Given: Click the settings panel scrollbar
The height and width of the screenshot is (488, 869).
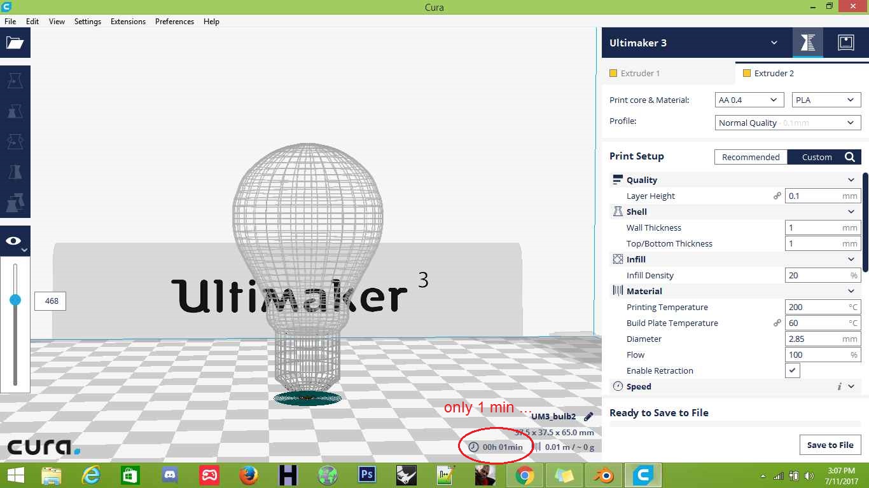Looking at the screenshot, I should (865, 221).
